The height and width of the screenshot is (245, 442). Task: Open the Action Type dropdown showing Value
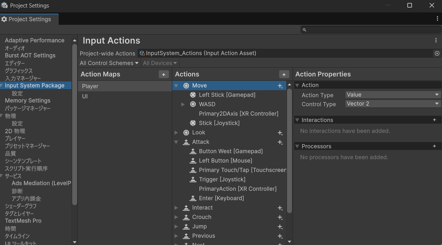coord(392,94)
